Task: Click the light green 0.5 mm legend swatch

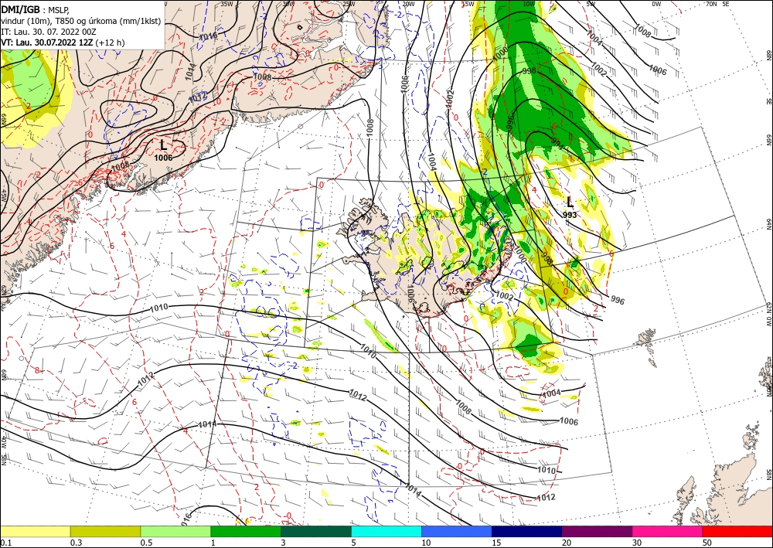Action: tap(175, 531)
